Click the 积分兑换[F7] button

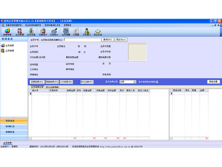(x=87, y=82)
